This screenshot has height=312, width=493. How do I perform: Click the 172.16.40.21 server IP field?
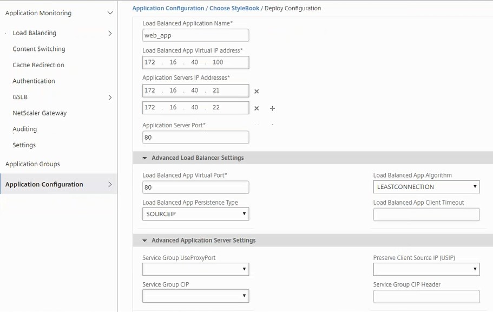(195, 90)
